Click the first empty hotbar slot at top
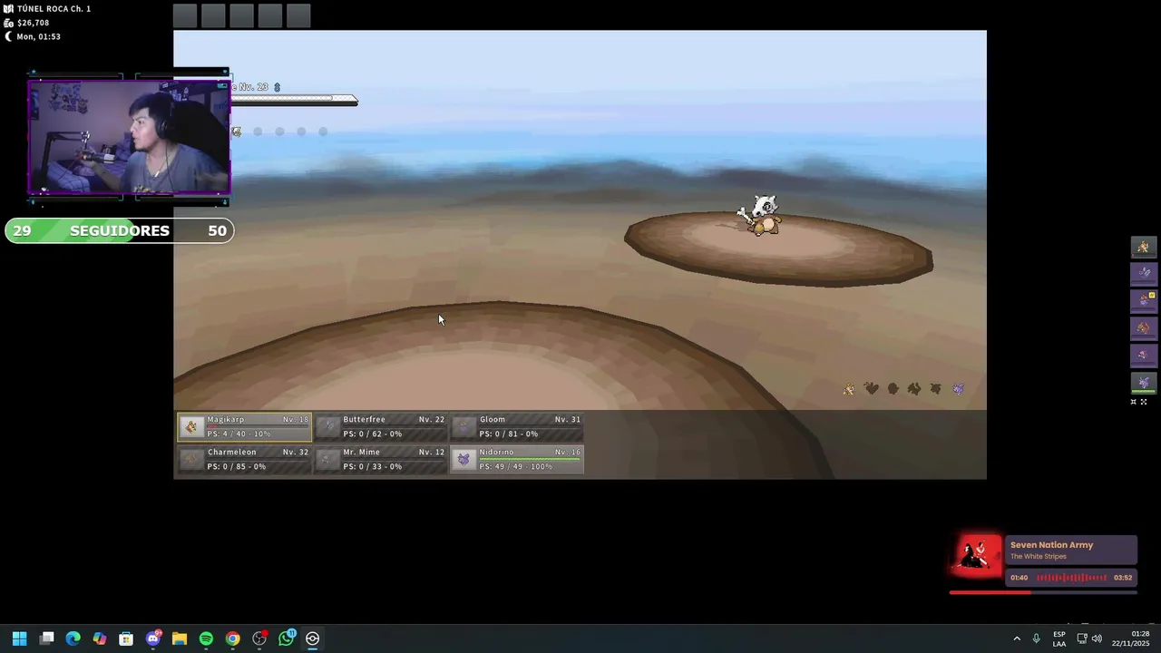The image size is (1161, 653). (x=185, y=15)
